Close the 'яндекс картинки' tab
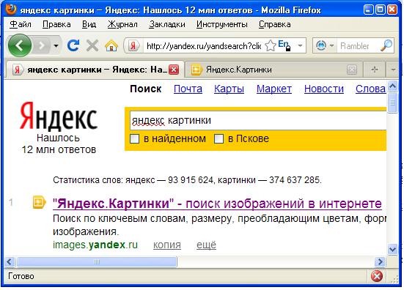 click(174, 70)
